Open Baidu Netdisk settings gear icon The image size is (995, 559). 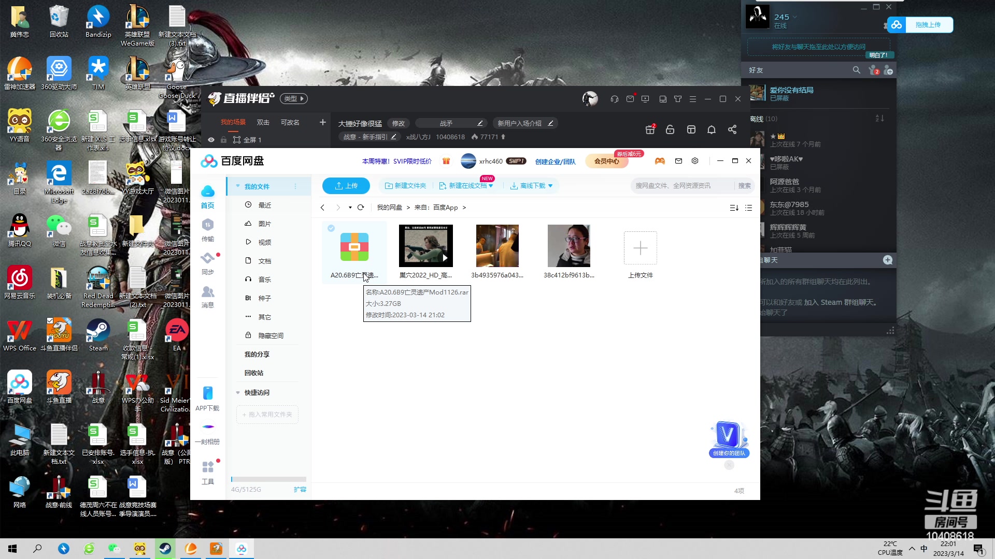(695, 161)
